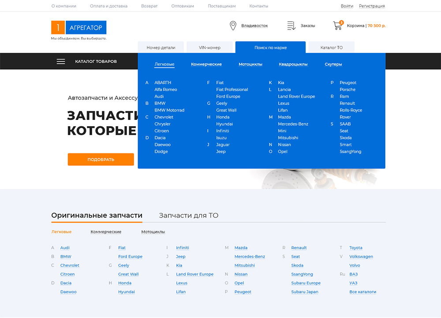This screenshot has width=441, height=318.
Task: Choose Мотоциклы in the blue panel
Action: (x=250, y=64)
